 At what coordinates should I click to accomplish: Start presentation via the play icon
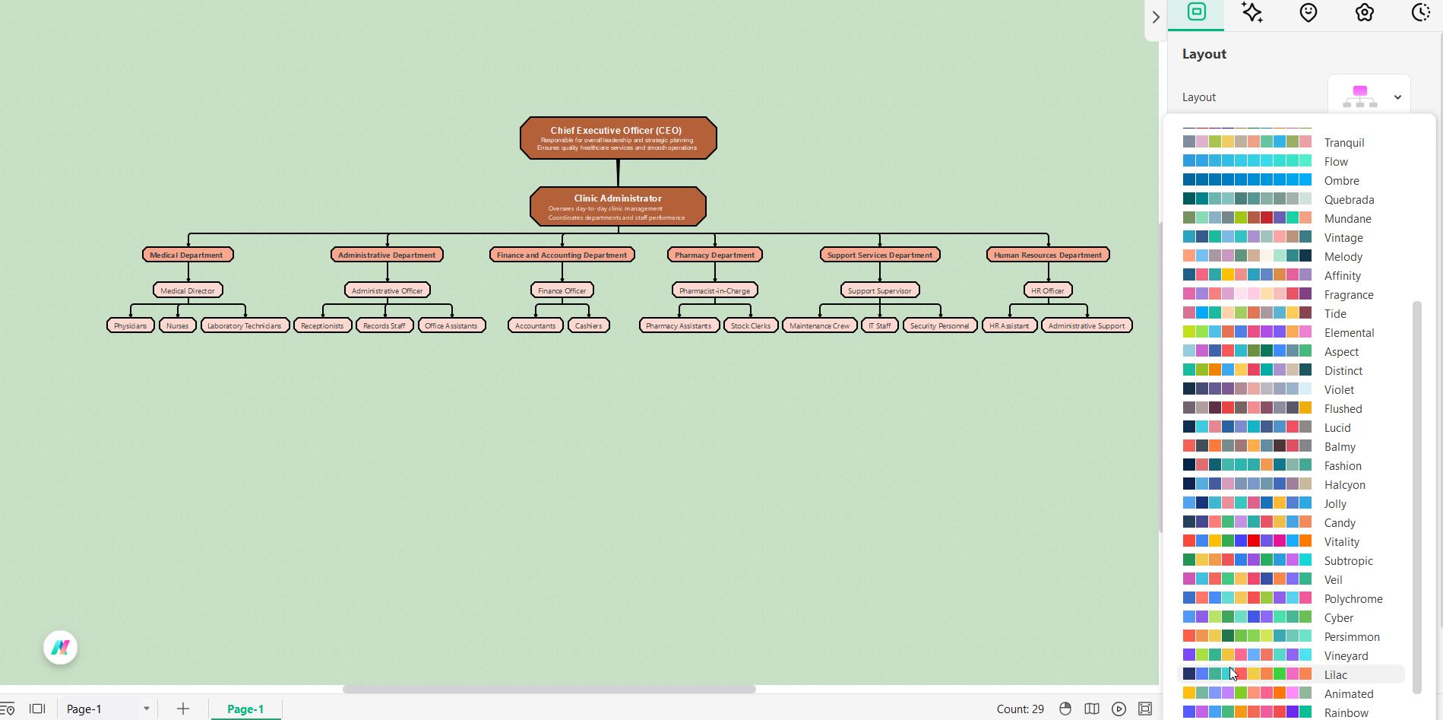(x=1117, y=709)
